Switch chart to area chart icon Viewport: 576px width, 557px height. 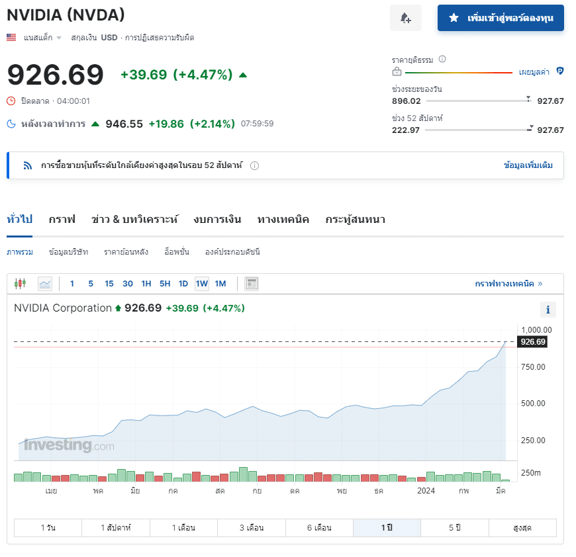[45, 284]
